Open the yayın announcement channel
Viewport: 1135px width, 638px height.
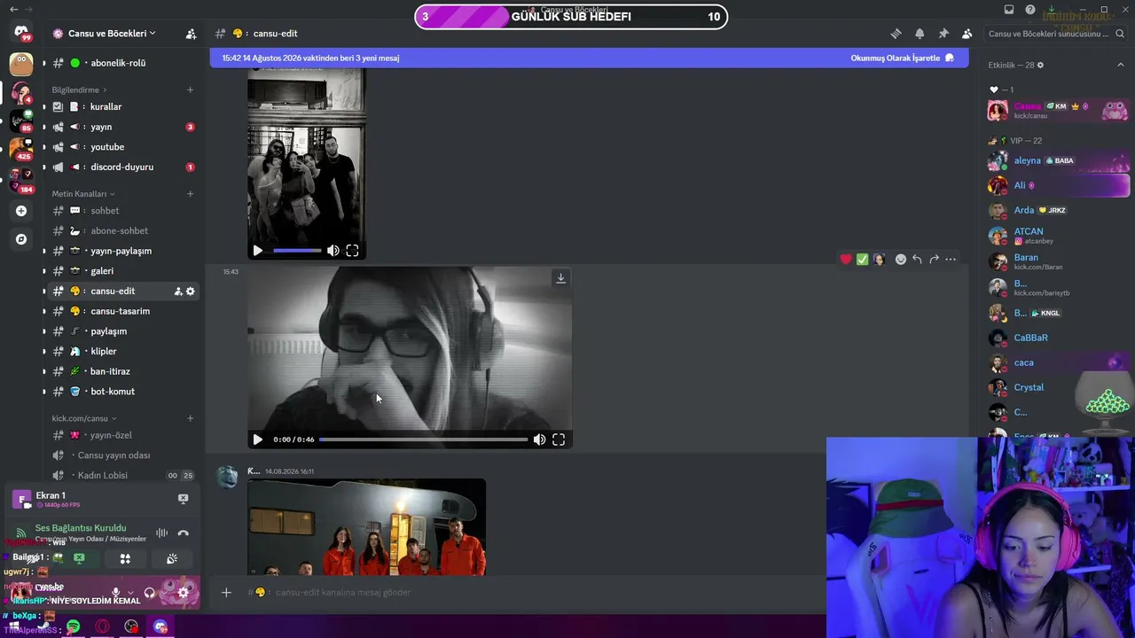122,128
